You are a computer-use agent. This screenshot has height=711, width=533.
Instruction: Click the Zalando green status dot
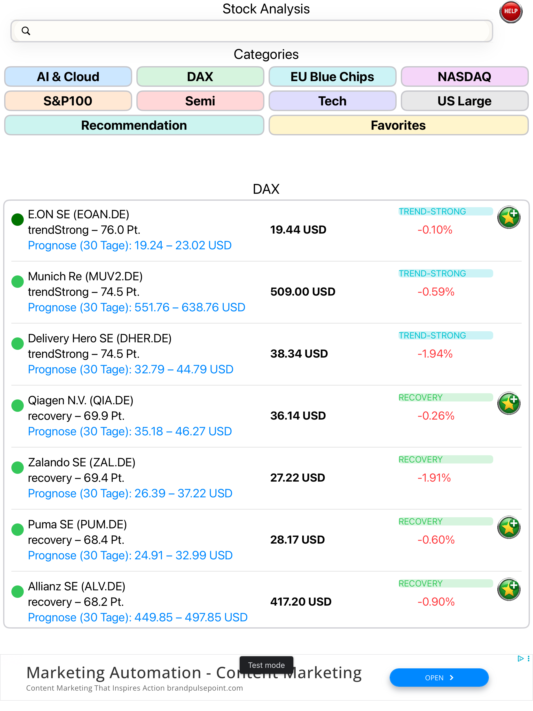tap(18, 468)
